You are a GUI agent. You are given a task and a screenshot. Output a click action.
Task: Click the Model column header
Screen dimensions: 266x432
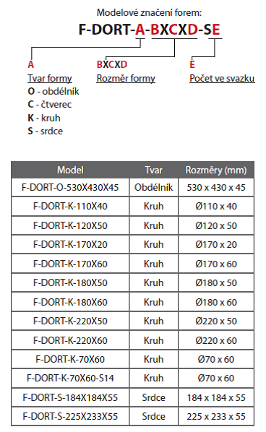pyautogui.click(x=70, y=170)
